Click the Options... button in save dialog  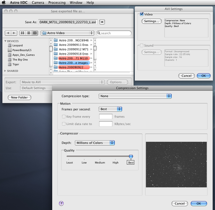coord(117,82)
